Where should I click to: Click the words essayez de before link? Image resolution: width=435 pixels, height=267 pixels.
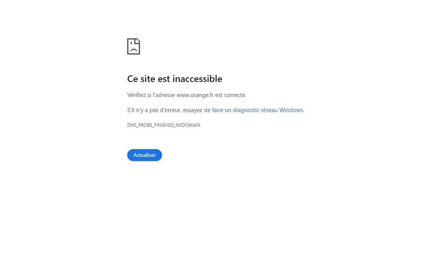point(196,110)
